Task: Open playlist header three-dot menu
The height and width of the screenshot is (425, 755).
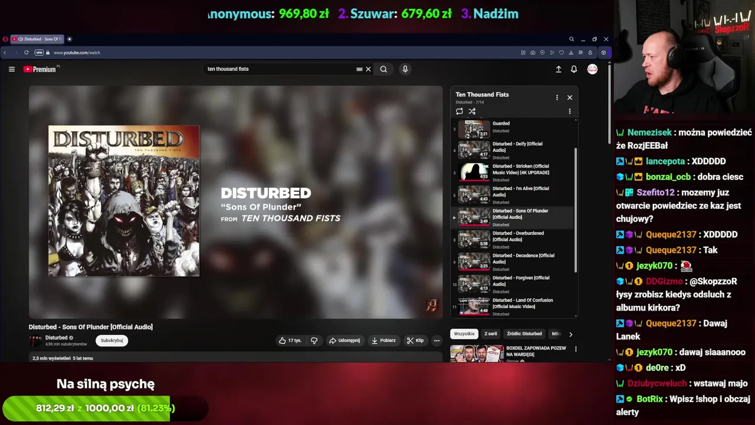Action: (557, 97)
